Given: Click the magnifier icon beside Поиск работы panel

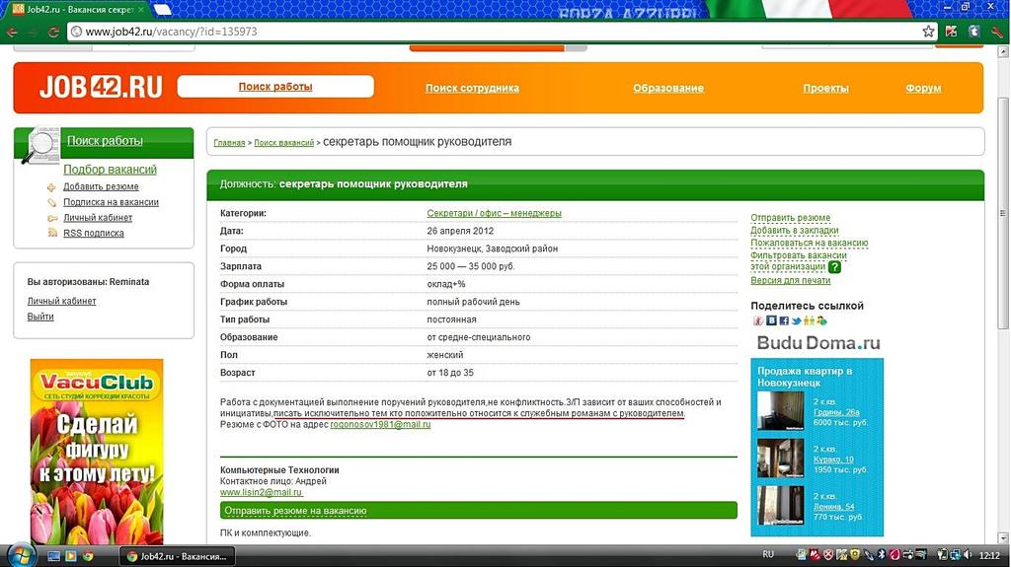Looking at the screenshot, I should (39, 145).
